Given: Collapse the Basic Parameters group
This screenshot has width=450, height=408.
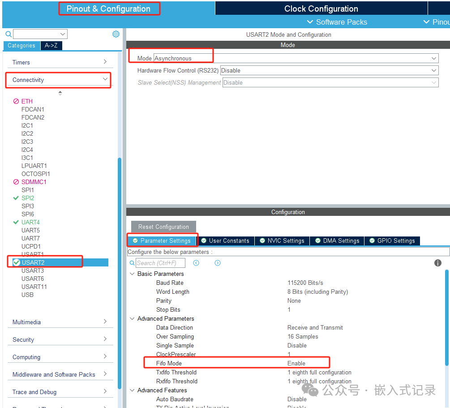Looking at the screenshot, I should pyautogui.click(x=132, y=274).
